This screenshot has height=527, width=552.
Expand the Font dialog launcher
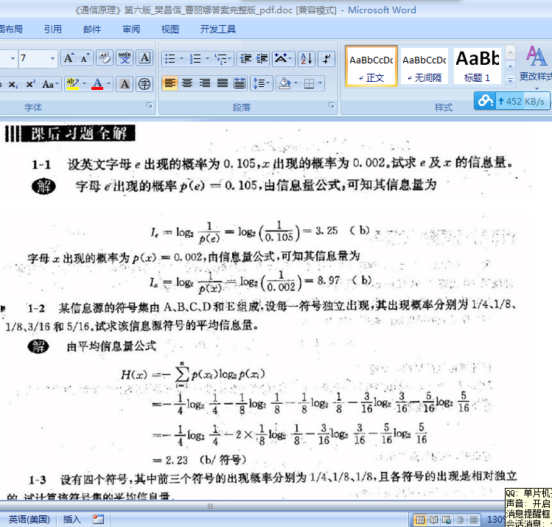point(150,105)
